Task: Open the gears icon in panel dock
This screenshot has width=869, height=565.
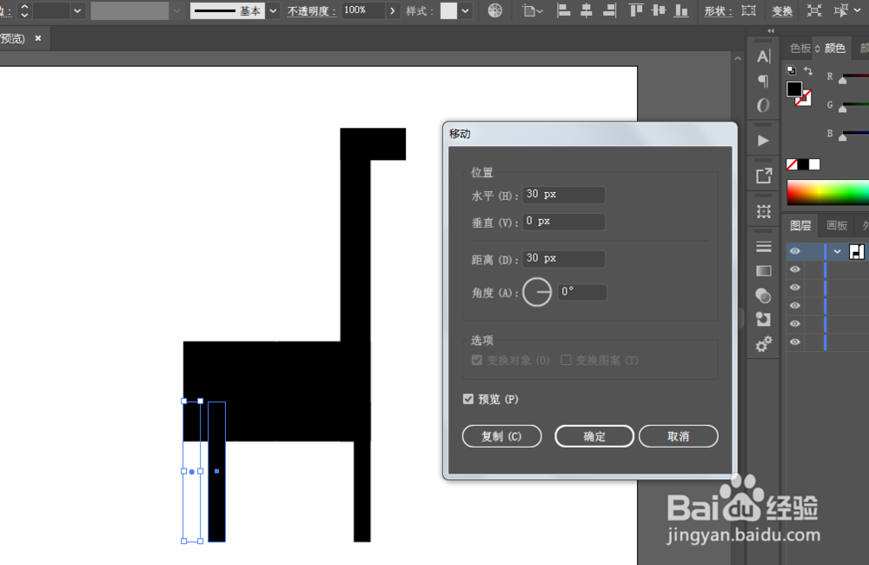Action: click(x=764, y=344)
